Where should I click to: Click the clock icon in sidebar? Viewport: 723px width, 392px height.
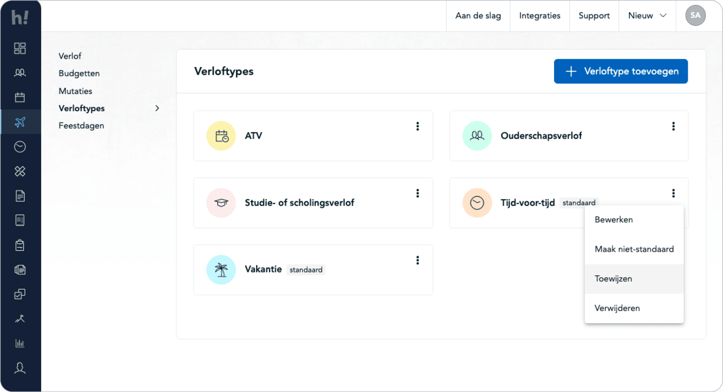tap(20, 146)
